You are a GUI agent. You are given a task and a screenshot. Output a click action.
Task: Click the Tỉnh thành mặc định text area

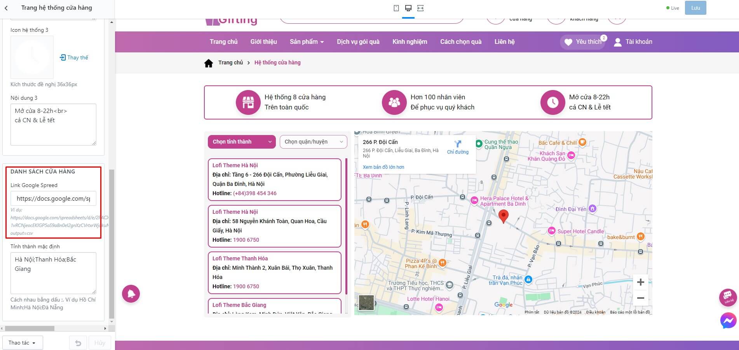tap(53, 273)
